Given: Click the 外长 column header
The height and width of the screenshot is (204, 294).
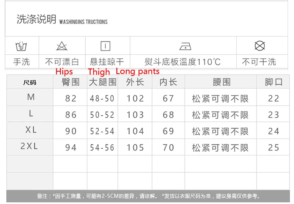Looking at the screenshot, I should point(135,82).
